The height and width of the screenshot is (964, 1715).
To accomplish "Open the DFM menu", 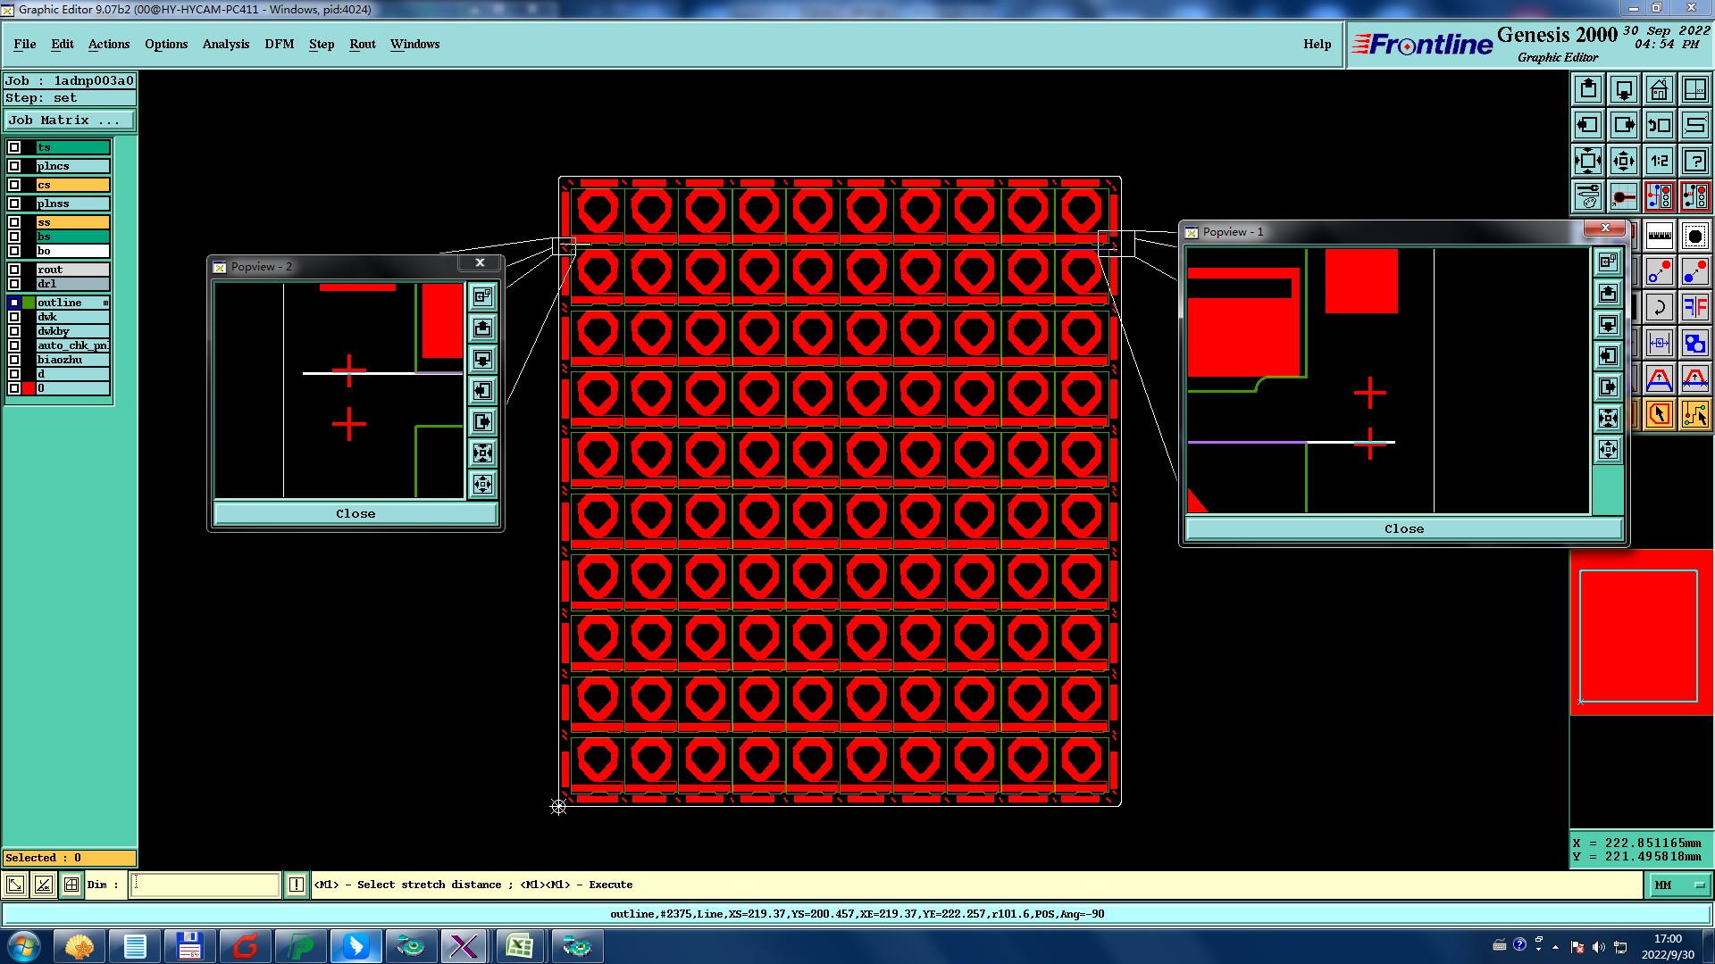I will (279, 44).
